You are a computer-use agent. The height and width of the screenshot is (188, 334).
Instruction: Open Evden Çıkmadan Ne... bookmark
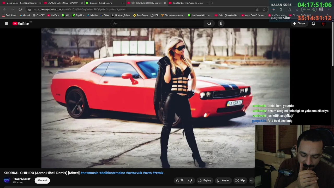pyautogui.click(x=226, y=15)
